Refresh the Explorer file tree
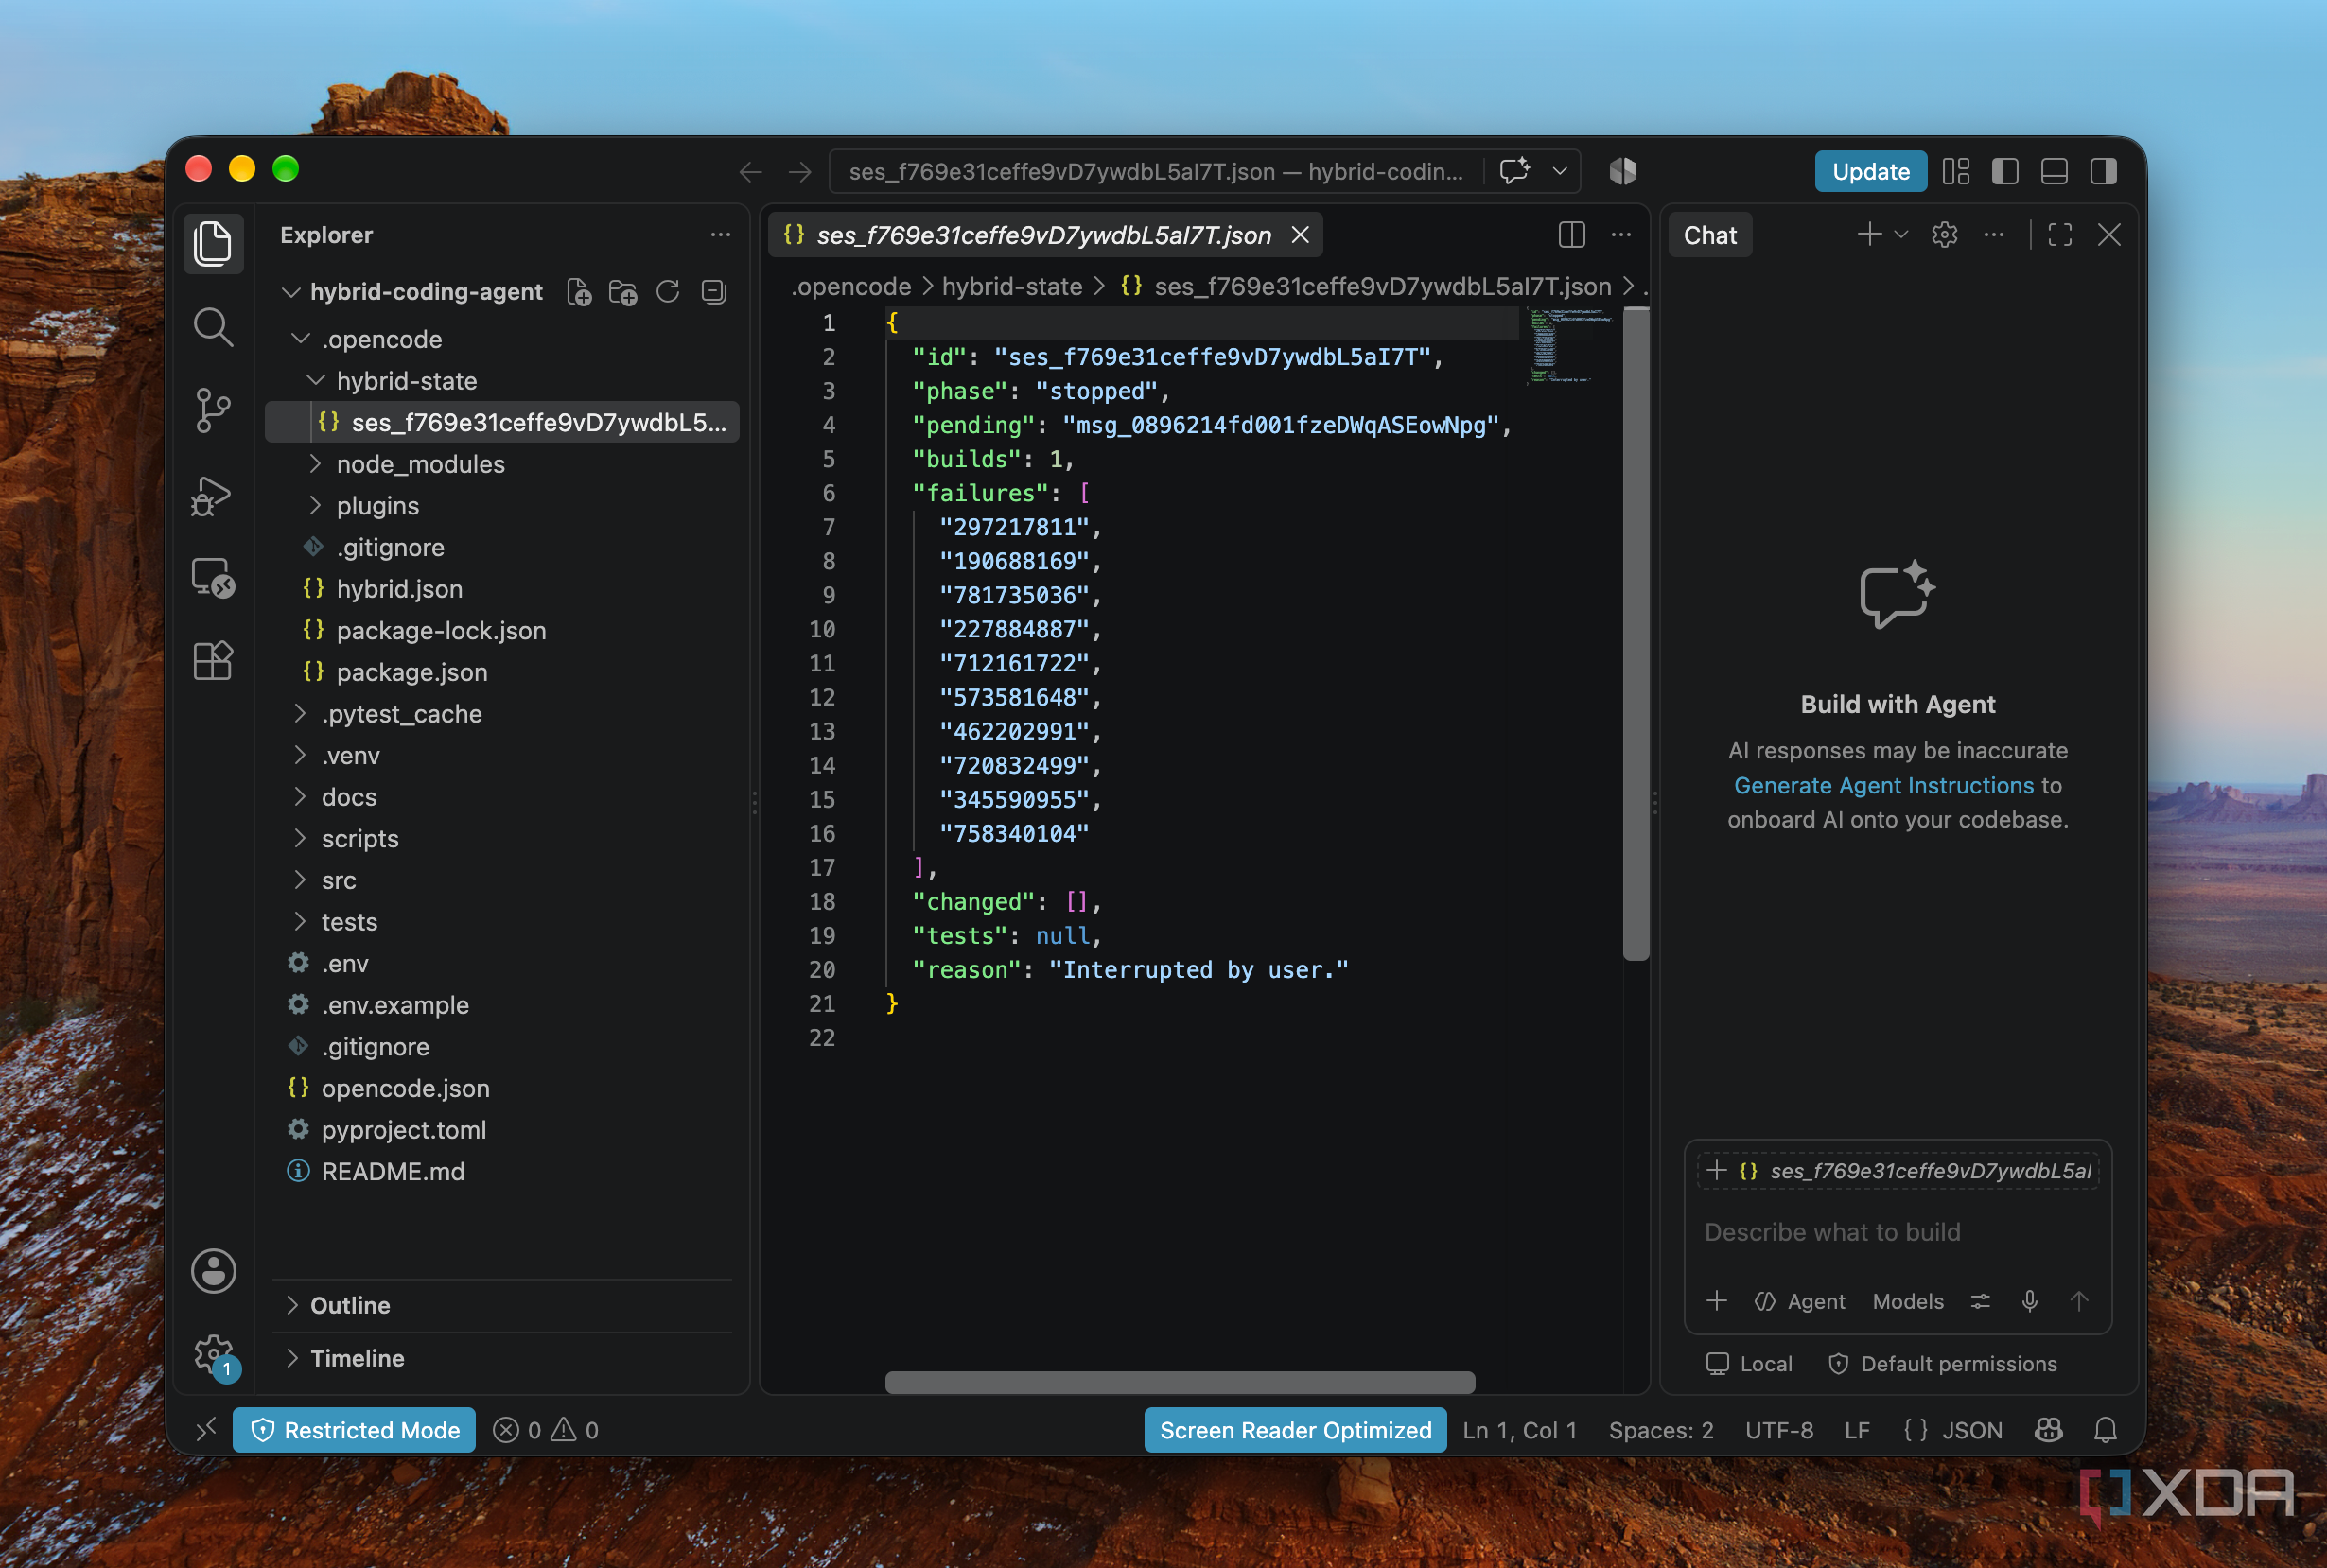Viewport: 2327px width, 1568px height. (x=668, y=292)
